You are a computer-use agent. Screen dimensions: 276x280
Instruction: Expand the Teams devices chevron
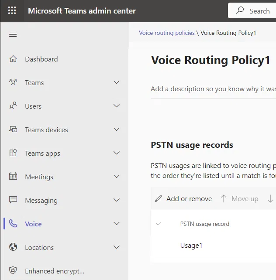pos(117,129)
